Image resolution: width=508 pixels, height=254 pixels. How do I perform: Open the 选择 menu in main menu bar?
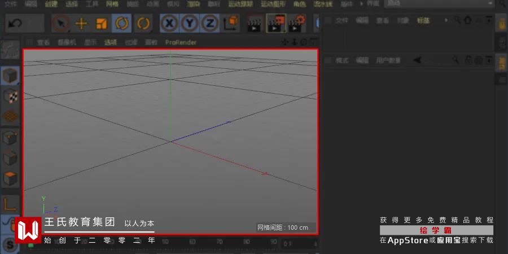(x=72, y=4)
